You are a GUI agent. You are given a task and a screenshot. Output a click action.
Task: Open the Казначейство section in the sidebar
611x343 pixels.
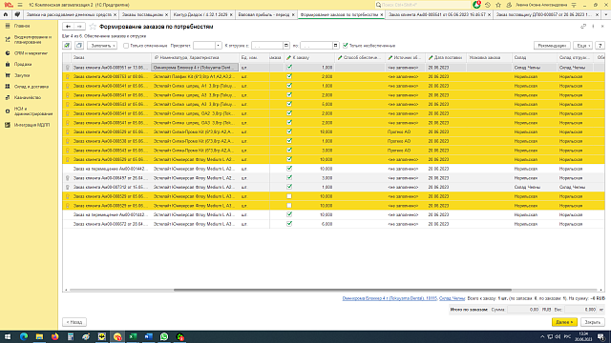coord(28,97)
